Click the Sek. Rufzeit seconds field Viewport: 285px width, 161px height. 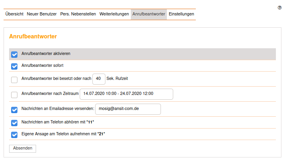click(x=99, y=79)
